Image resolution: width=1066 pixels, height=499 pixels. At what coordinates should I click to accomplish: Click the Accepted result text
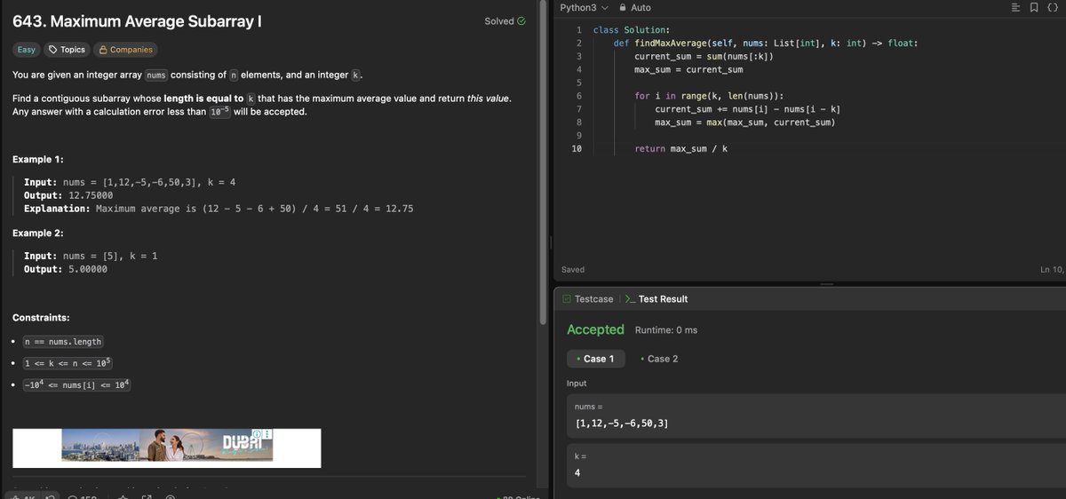595,329
